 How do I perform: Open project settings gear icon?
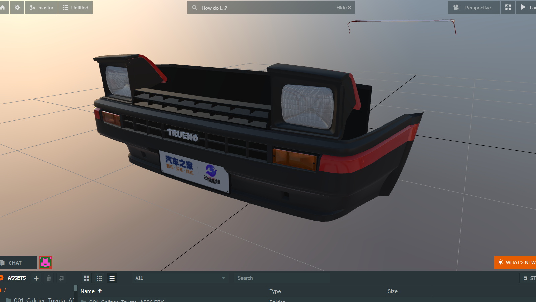[x=17, y=7]
